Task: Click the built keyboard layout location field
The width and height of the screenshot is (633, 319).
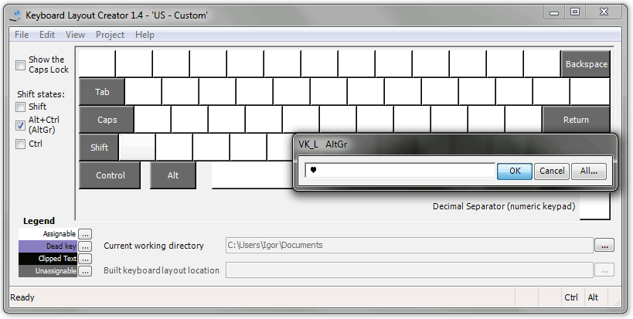Action: [x=409, y=270]
